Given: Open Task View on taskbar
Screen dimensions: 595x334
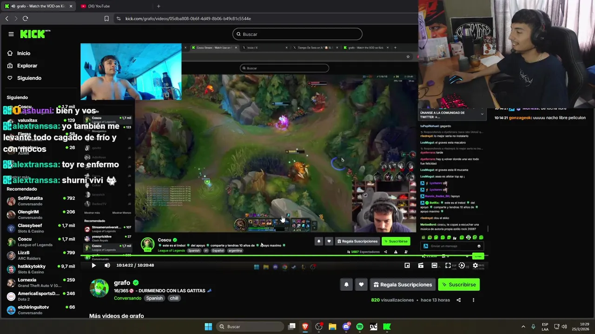Looking at the screenshot, I should point(291,327).
